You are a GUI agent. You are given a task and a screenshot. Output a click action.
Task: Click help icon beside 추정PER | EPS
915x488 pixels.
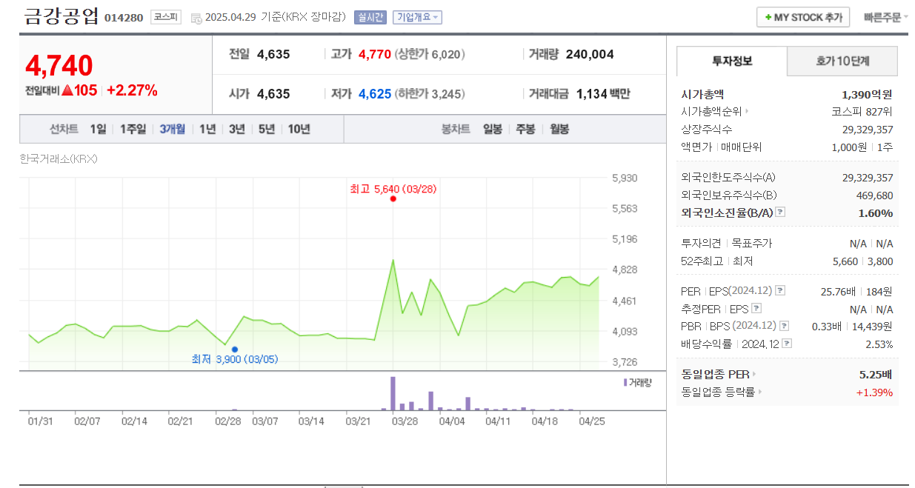[x=756, y=309]
